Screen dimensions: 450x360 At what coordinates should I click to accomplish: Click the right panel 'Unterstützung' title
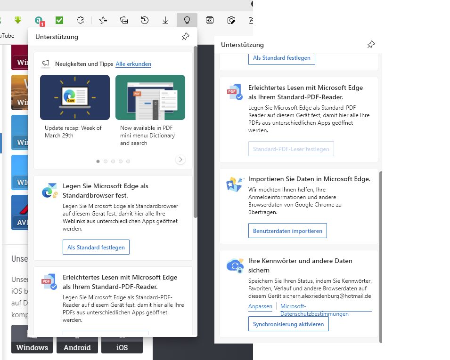[x=242, y=45]
